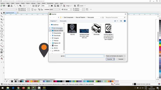
Task: Click the Export icon in toolbar
Action: (x=36, y=6)
